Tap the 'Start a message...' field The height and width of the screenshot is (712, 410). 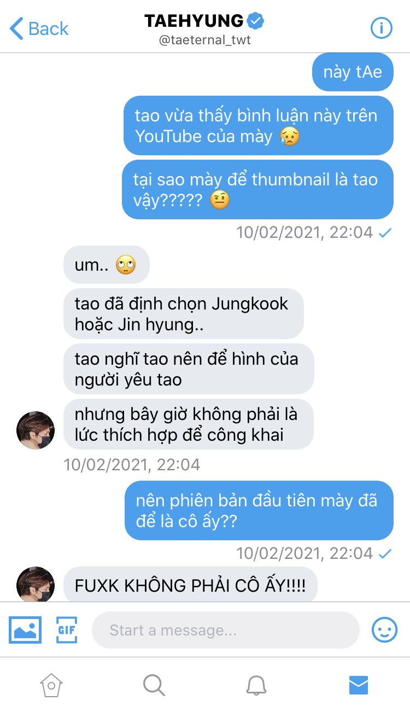click(225, 630)
